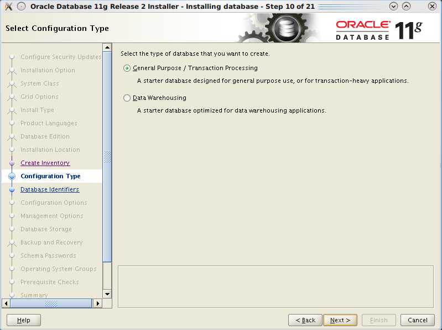Click the 'Management Options' step text
Image resolution: width=442 pixels, height=330 pixels.
52,216
